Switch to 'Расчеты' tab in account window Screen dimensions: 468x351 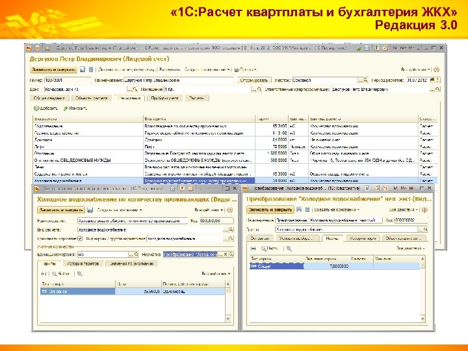click(197, 98)
